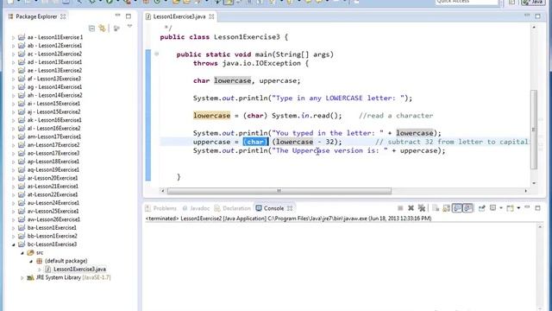Viewport: 552px width, 311px height.
Task: Remove all terminated launches icon
Action: click(x=422, y=208)
